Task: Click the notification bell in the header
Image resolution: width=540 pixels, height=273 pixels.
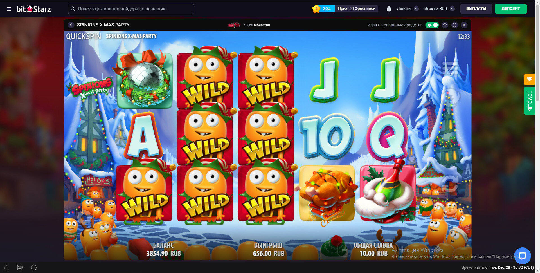Action: pos(389,9)
